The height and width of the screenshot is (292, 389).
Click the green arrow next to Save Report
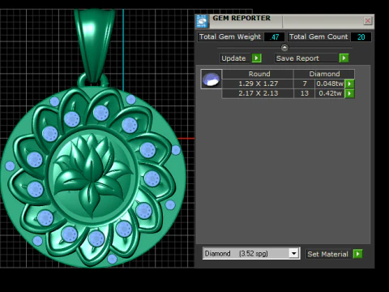click(344, 58)
